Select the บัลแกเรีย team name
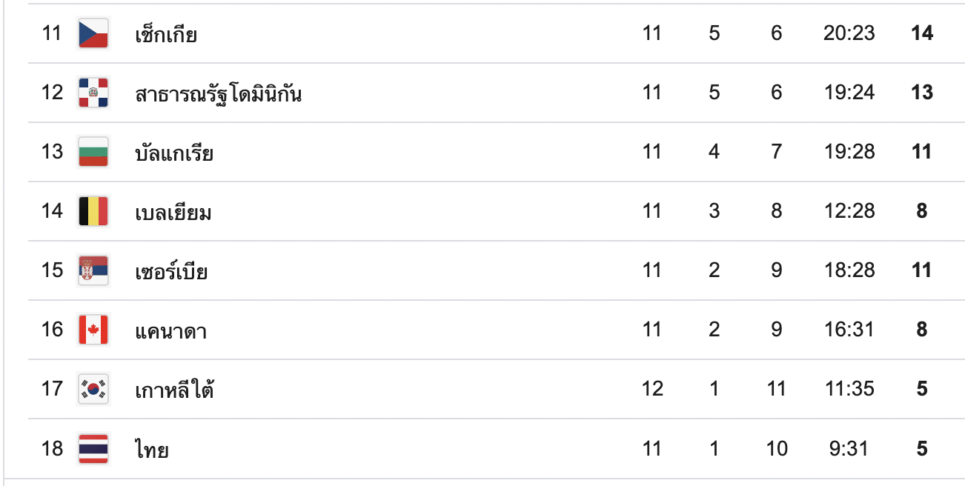965x486 pixels. (x=174, y=153)
